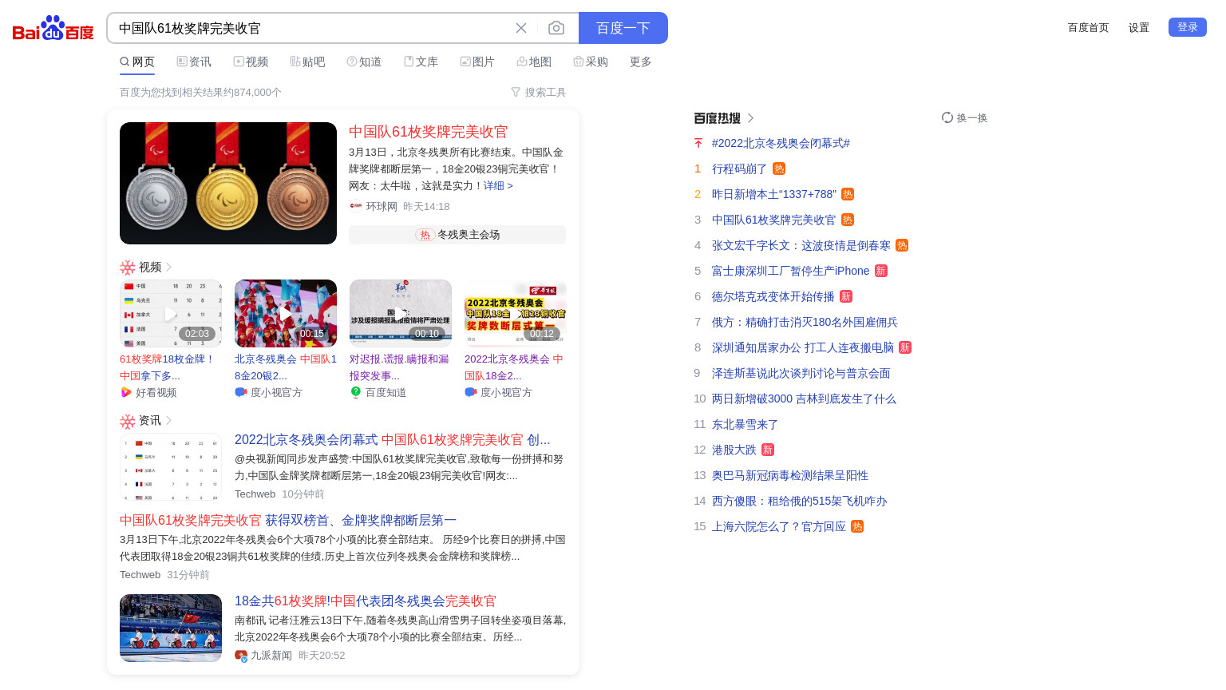Open hot search 东北暴雪来了
1226x690 pixels.
[x=745, y=424]
